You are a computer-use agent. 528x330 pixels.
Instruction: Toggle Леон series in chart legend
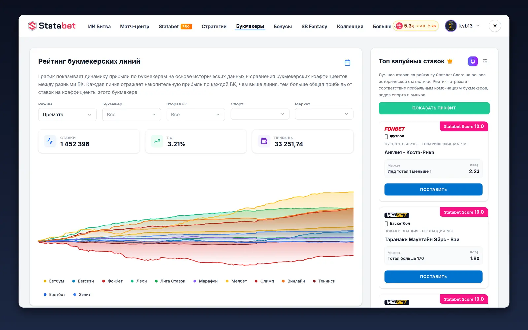(x=139, y=281)
